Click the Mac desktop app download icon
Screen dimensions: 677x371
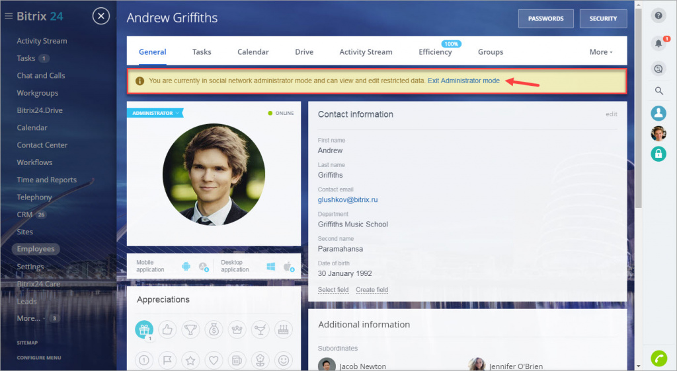[x=288, y=266]
